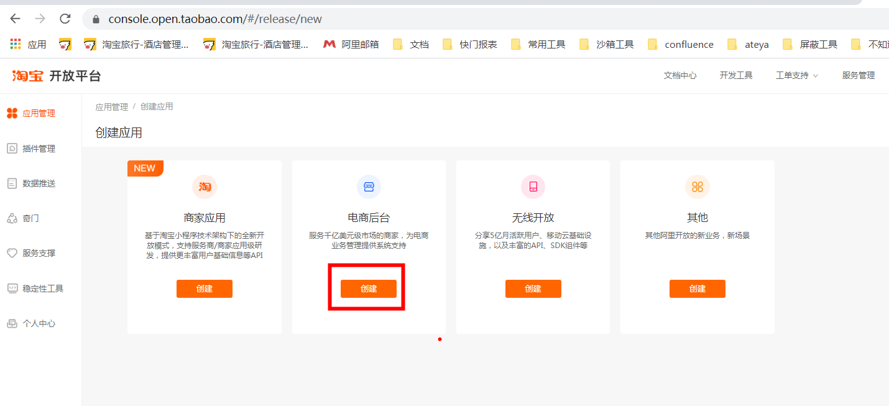Click the NEW badge on 商家应用 card
The height and width of the screenshot is (406, 889).
click(145, 168)
